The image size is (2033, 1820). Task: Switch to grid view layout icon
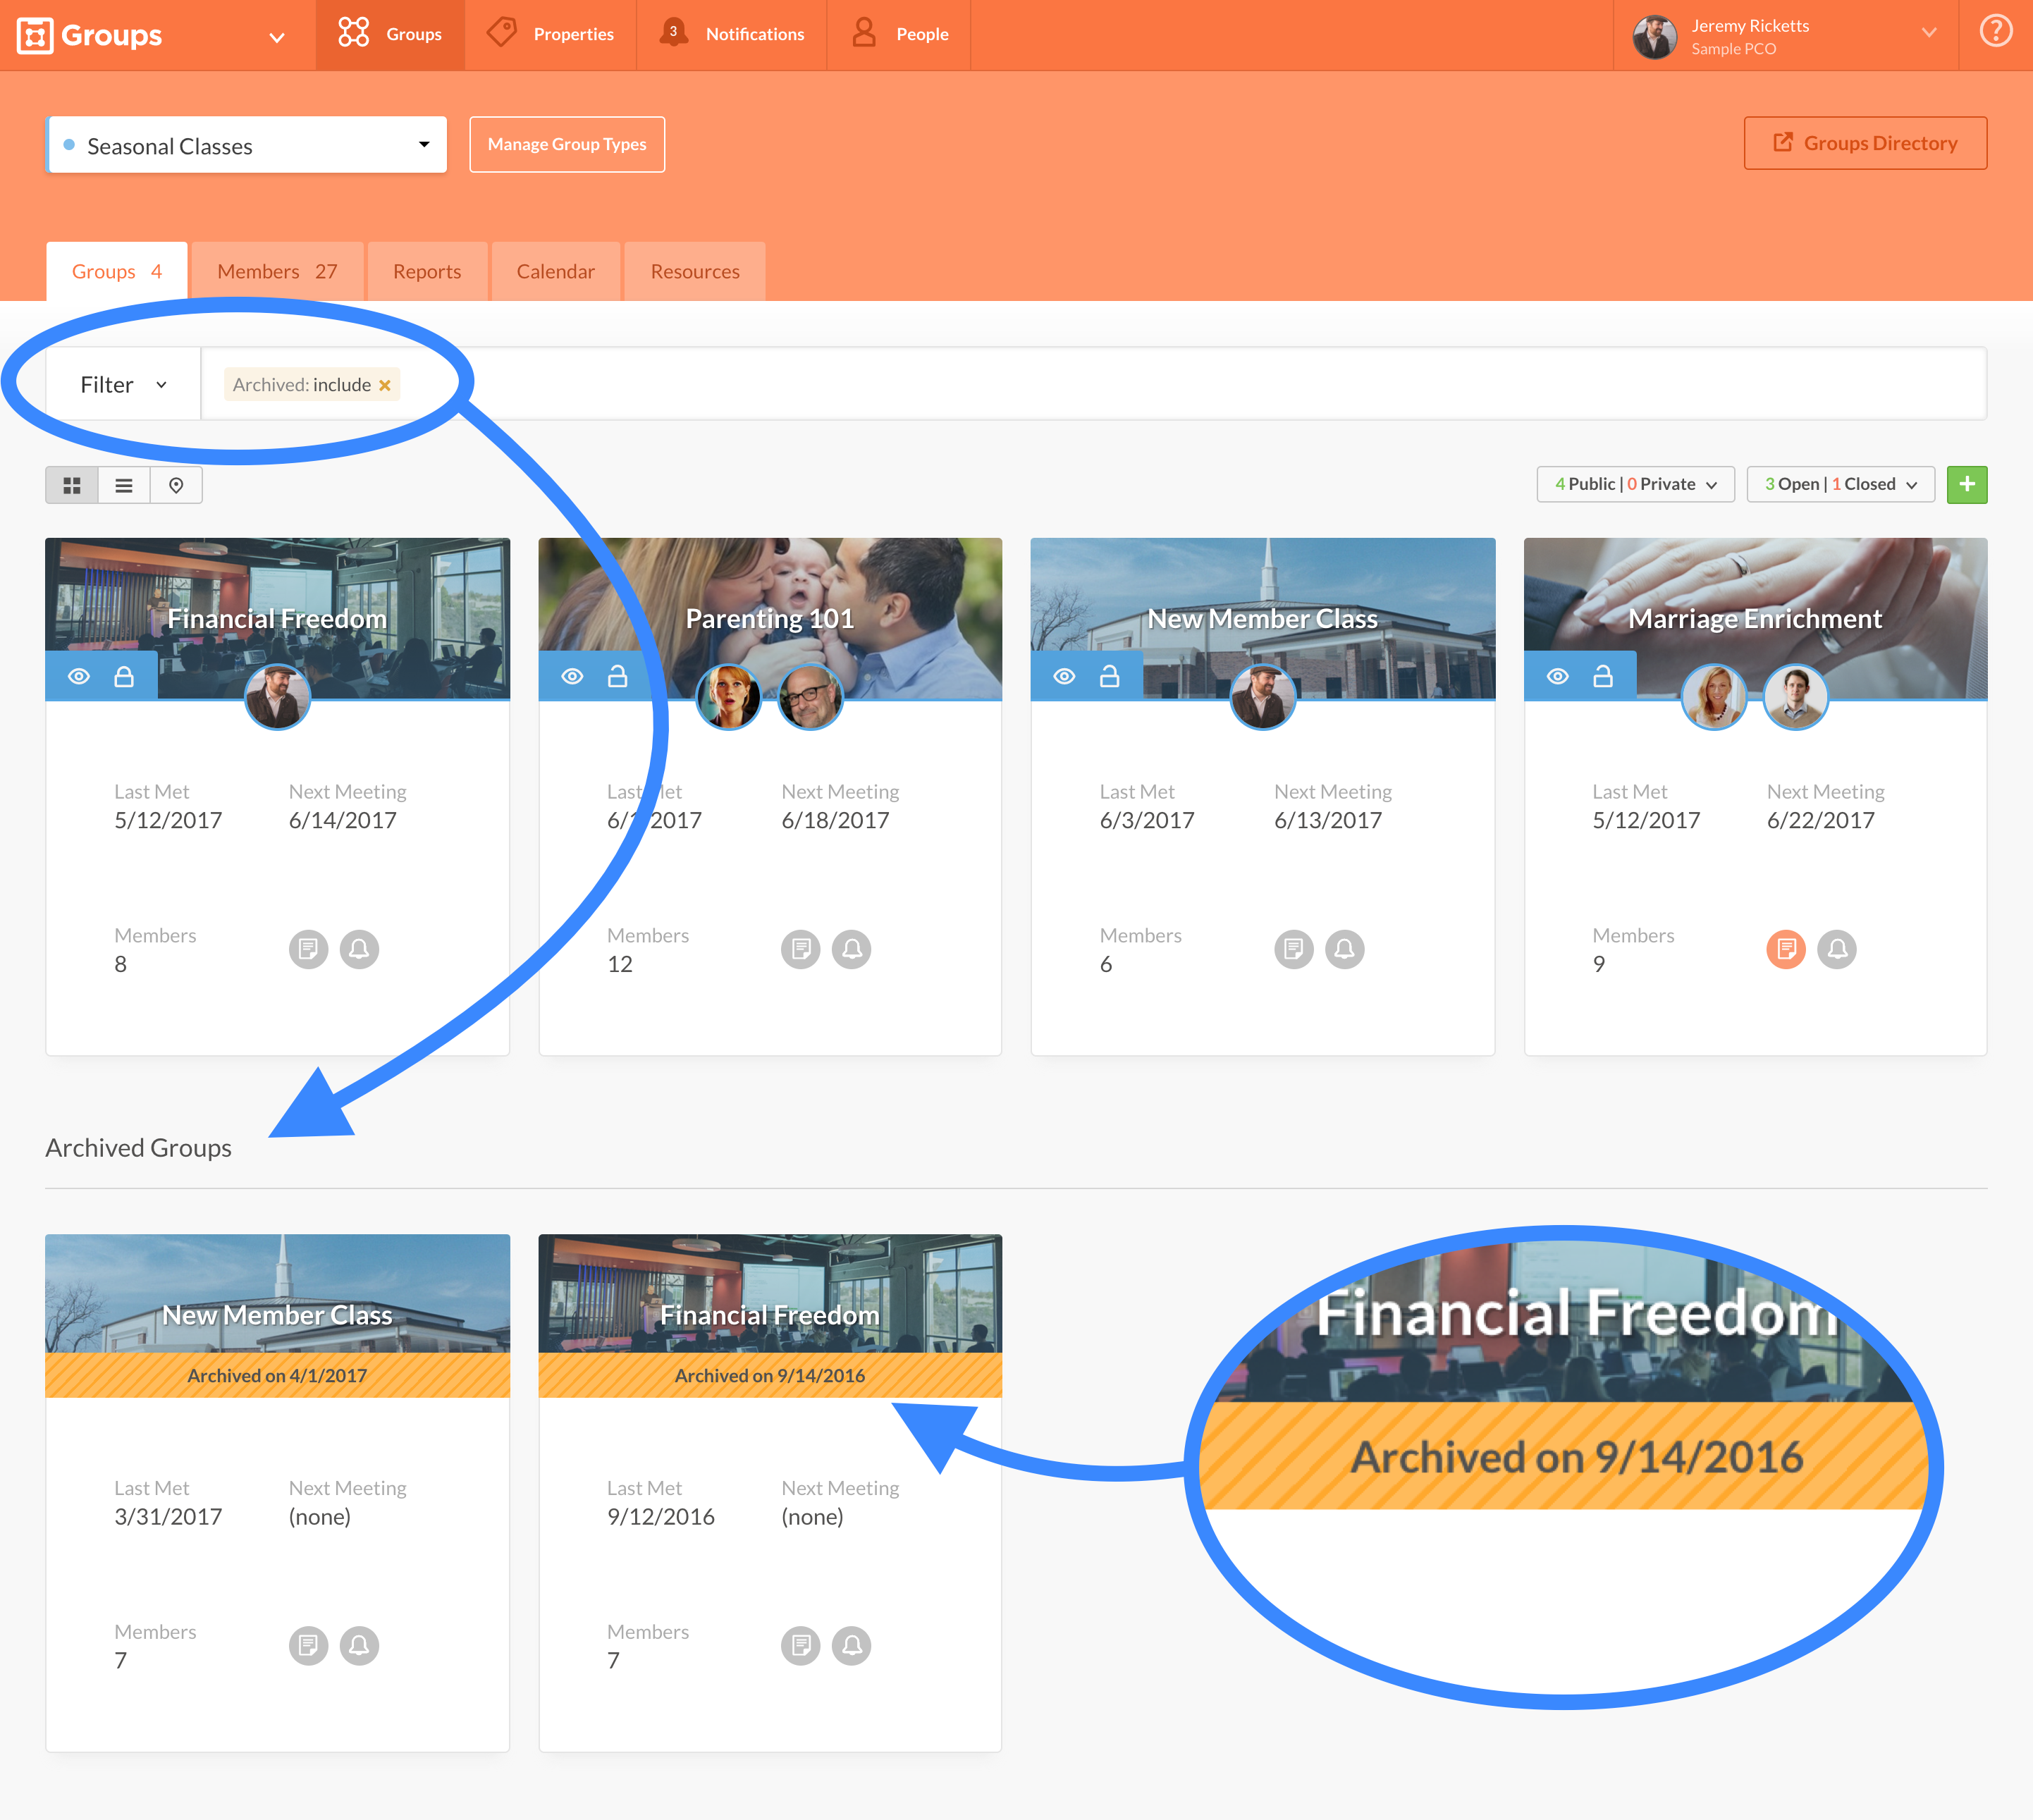pyautogui.click(x=71, y=485)
